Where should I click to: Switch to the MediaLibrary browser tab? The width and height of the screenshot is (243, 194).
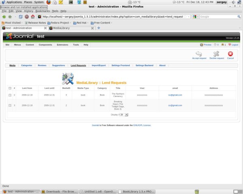pos(71,28)
